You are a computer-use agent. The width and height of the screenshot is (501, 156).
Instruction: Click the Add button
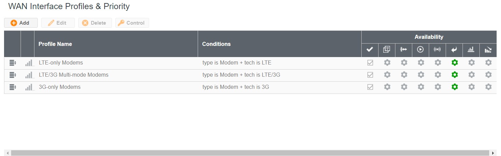click(x=21, y=23)
